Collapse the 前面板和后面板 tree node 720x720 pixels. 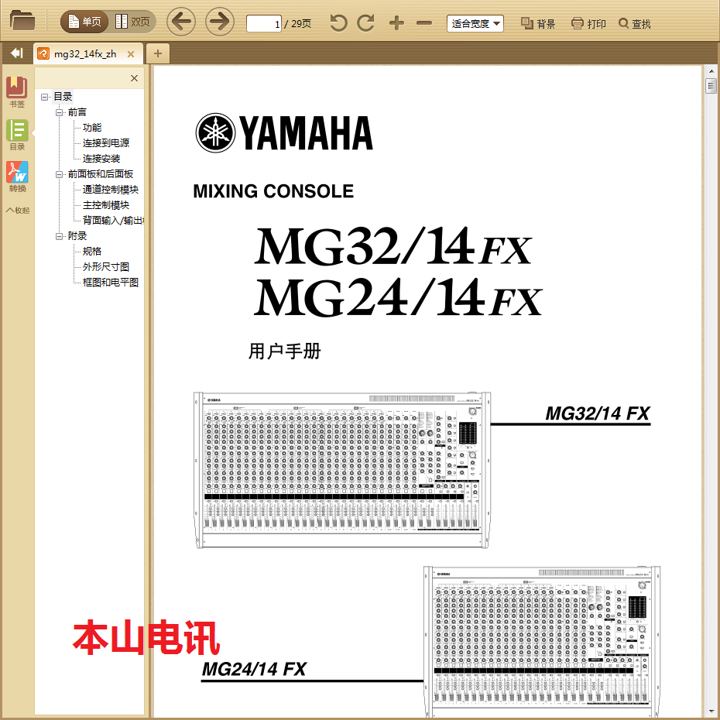coord(60,174)
